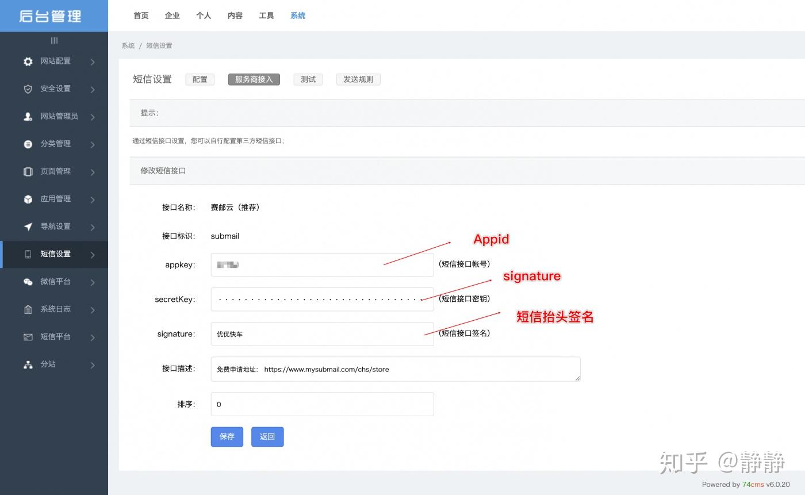Click the 分类管理 list icon
805x495 pixels.
point(28,144)
